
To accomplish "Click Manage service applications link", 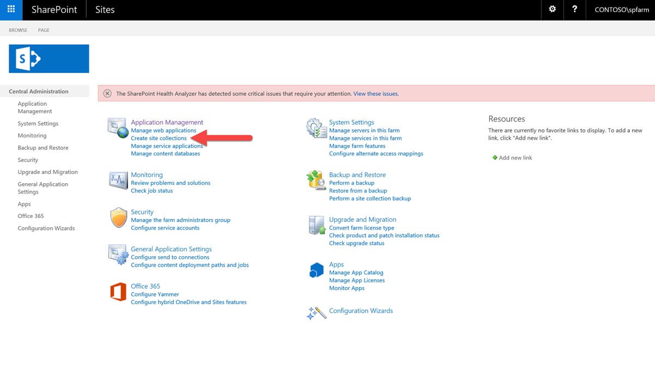I will (x=167, y=146).
